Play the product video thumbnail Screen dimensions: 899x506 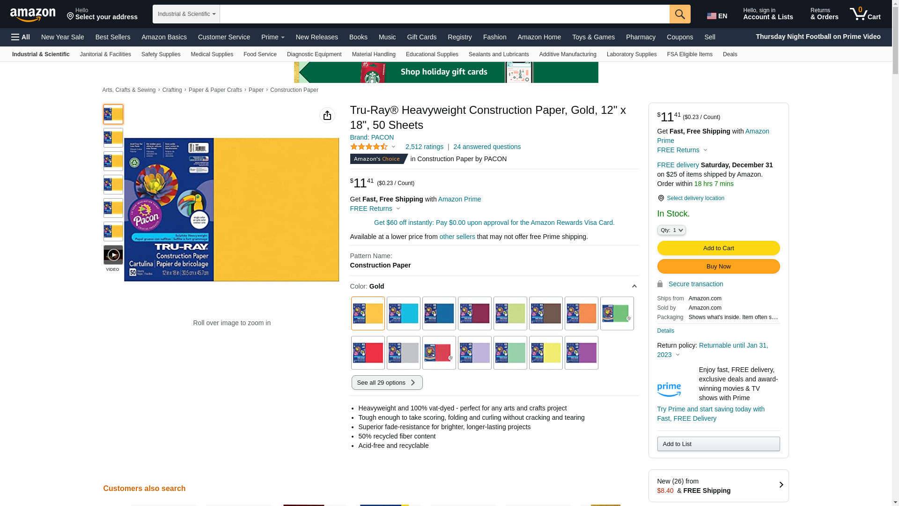pos(113,255)
